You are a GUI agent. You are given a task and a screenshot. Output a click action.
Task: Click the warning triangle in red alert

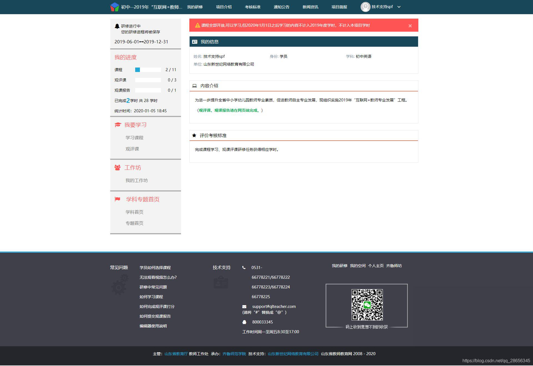coord(197,25)
